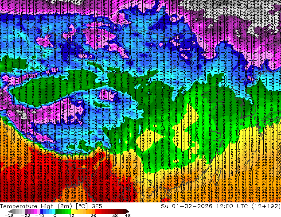The image size is (281, 217).
Task: Click the legend label '38'
Action: 115,215
